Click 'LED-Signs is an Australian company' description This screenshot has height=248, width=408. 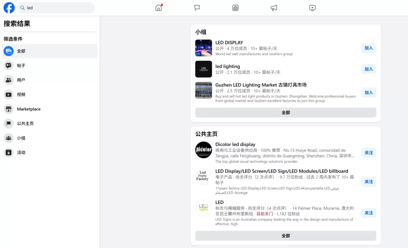tap(284, 222)
